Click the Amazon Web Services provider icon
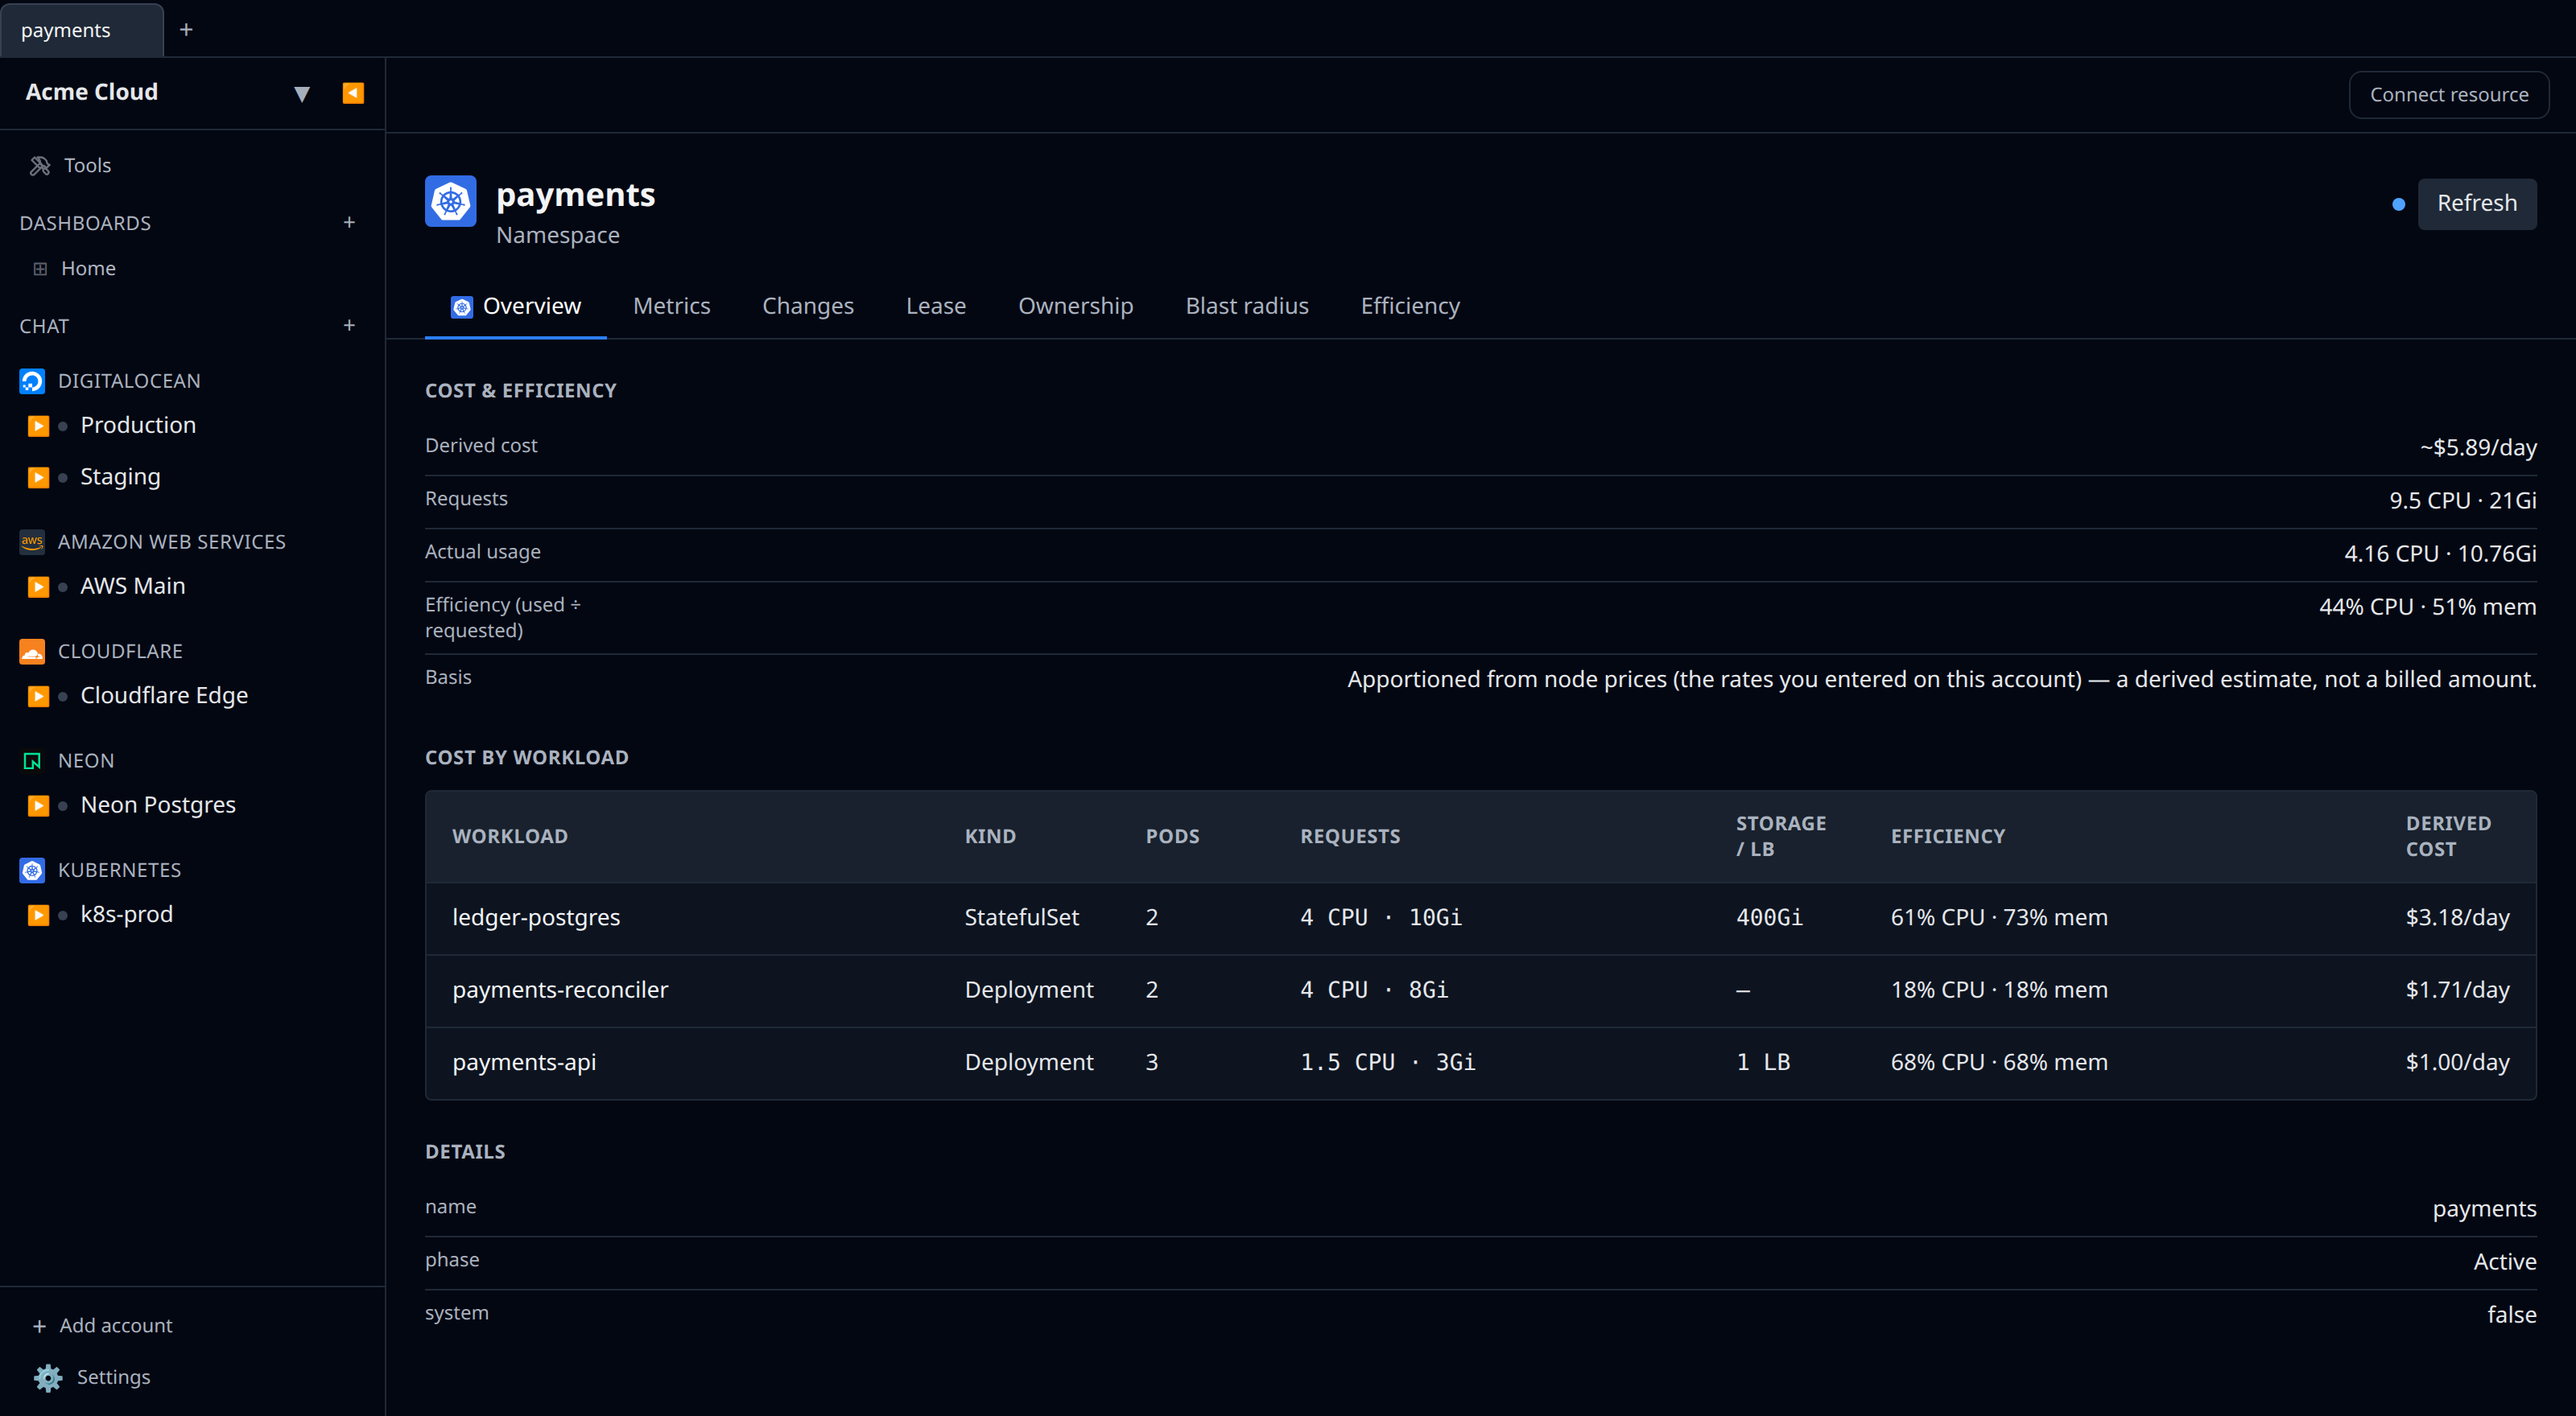The width and height of the screenshot is (2576, 1416). (x=32, y=541)
